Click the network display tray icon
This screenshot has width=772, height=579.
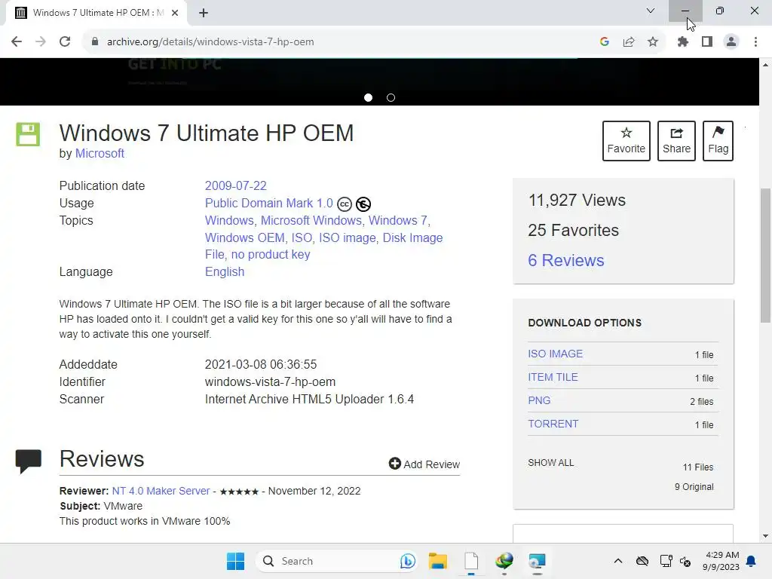[x=666, y=561]
